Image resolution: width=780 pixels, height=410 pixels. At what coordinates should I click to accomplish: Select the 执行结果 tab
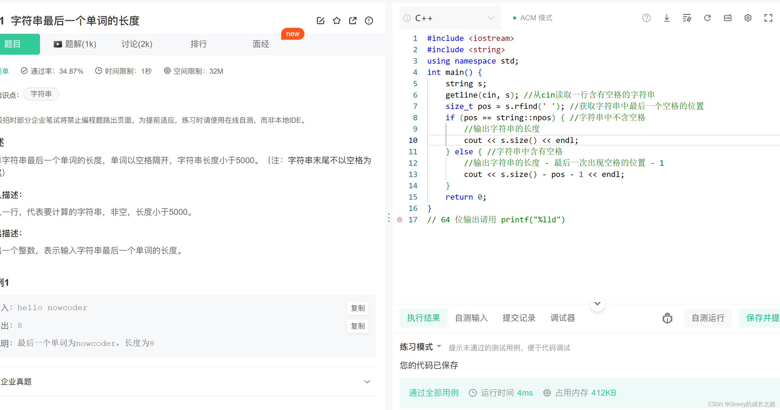[x=423, y=318]
